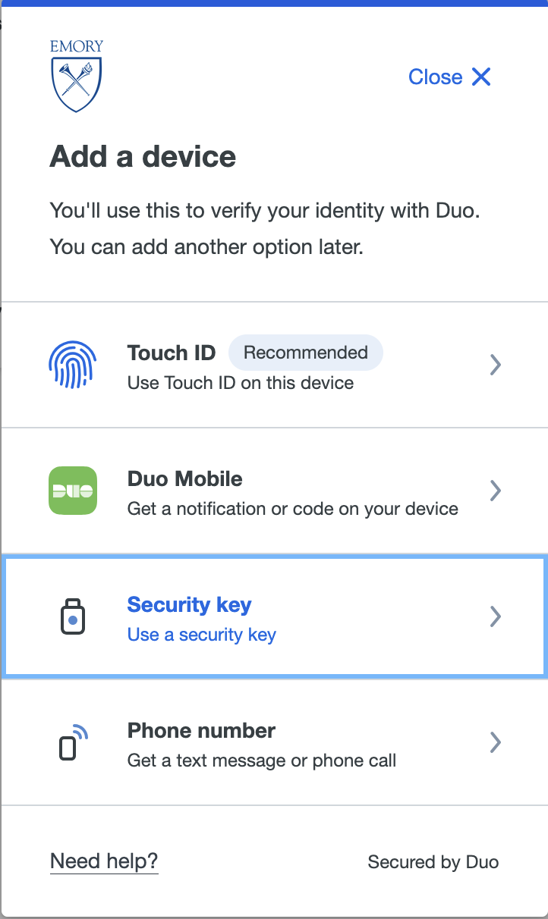Image resolution: width=548 pixels, height=919 pixels.
Task: Choose the Security key option title
Action: (189, 604)
